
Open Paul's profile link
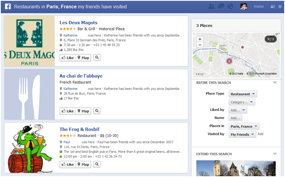pos(66,142)
